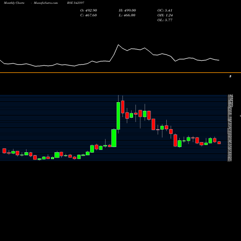Click the 'Monthly Charts' title text
The height and width of the screenshot is (241, 241).
pos(14,3)
